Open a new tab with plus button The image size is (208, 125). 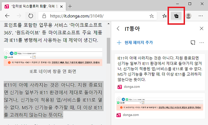tap(70, 6)
